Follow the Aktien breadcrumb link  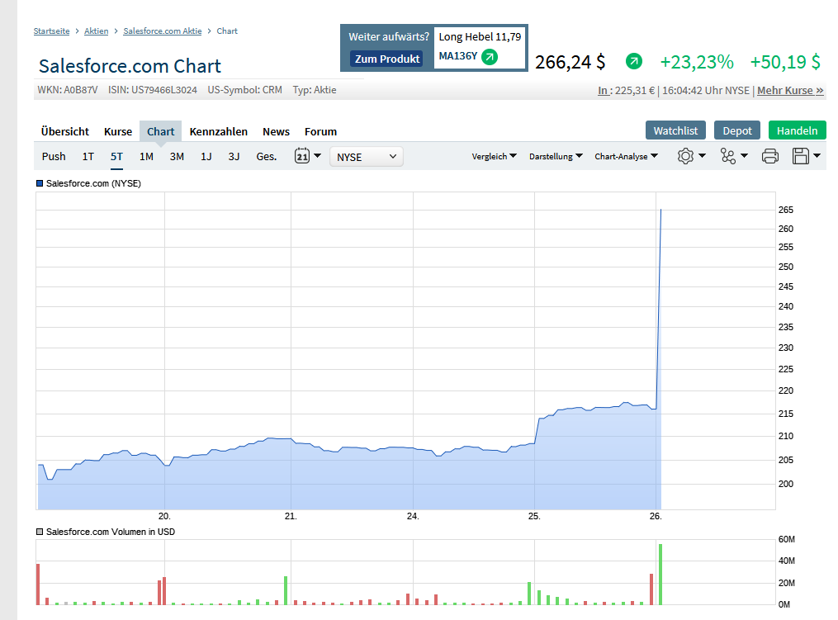point(97,31)
